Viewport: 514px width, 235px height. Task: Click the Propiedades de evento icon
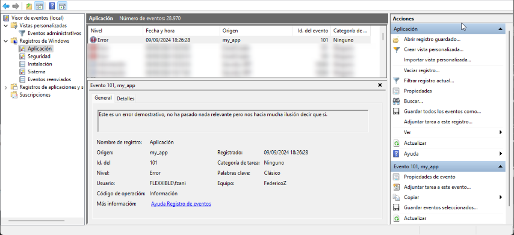click(396, 177)
